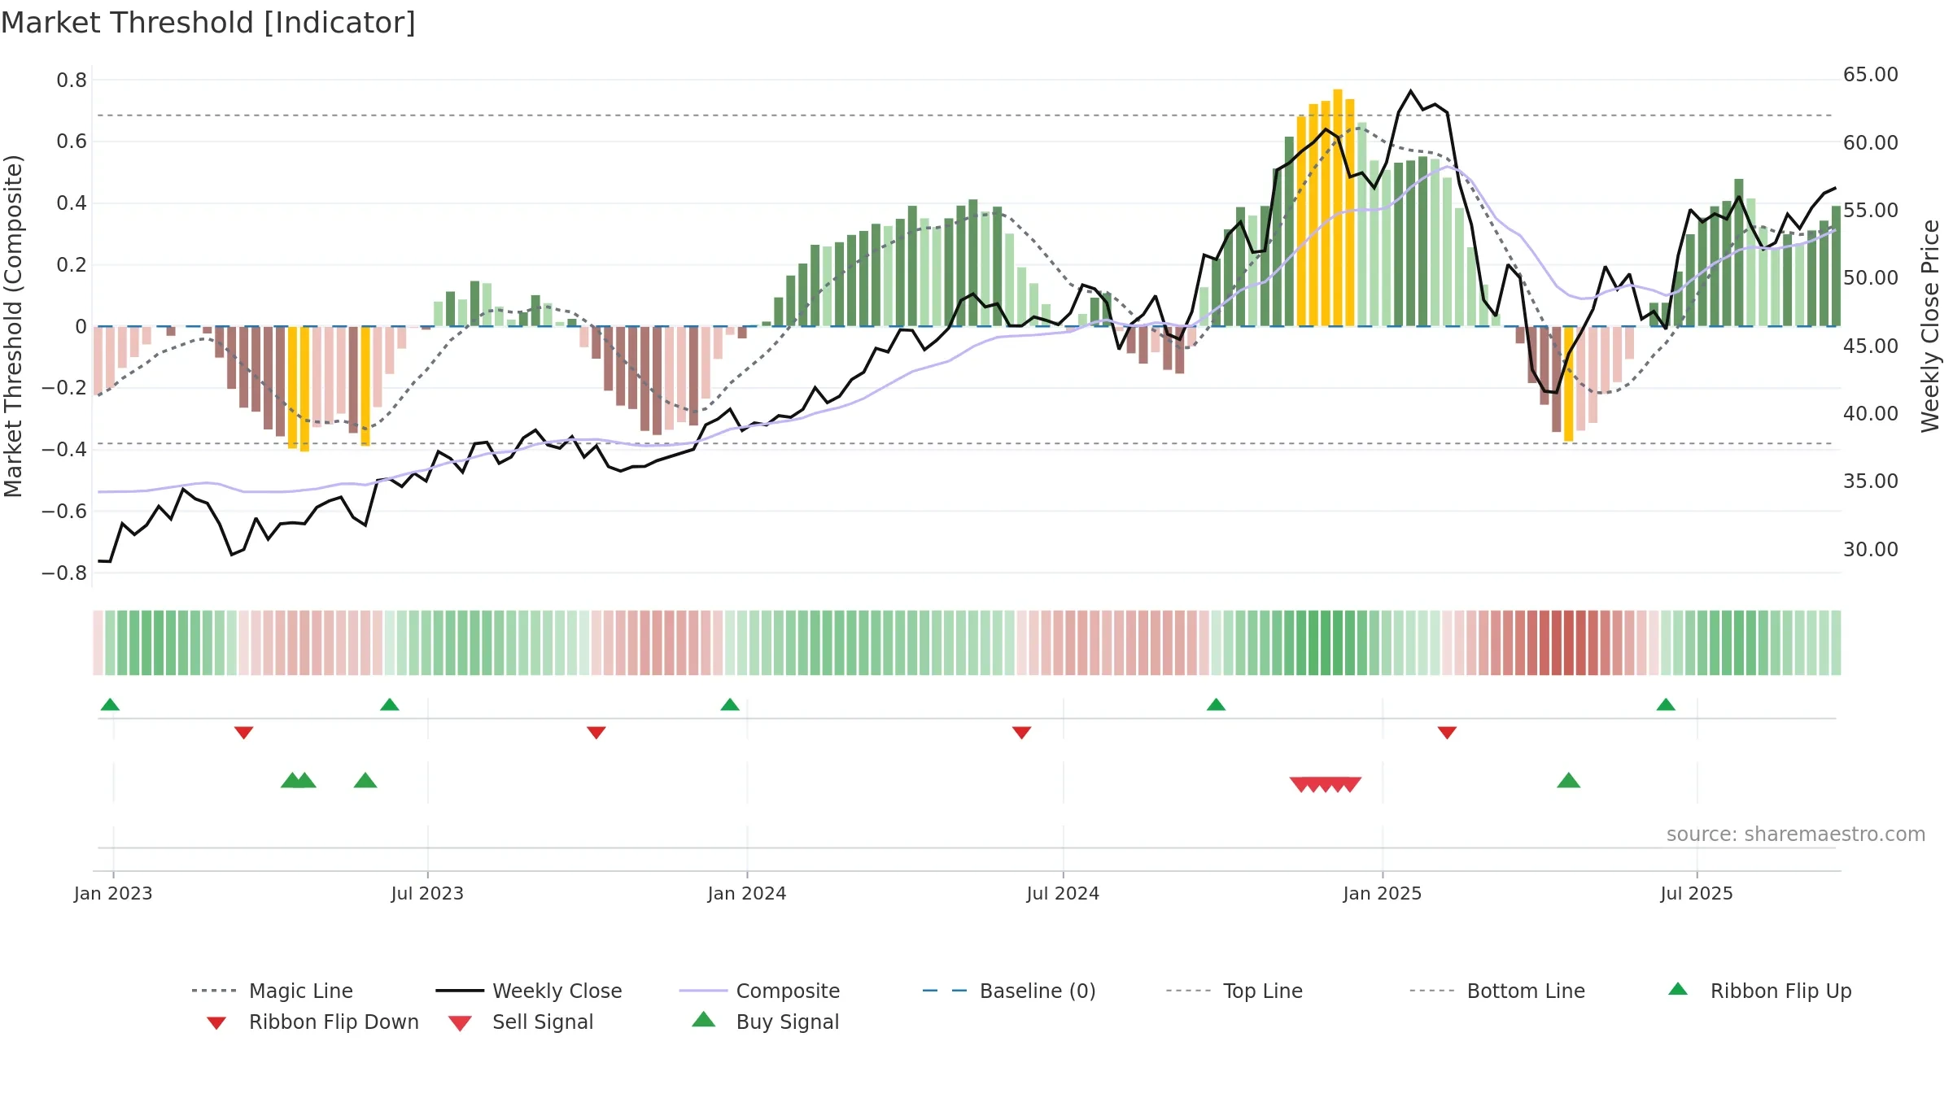Click the 30.00 price axis label
The image size is (1953, 1098).
1871,550
